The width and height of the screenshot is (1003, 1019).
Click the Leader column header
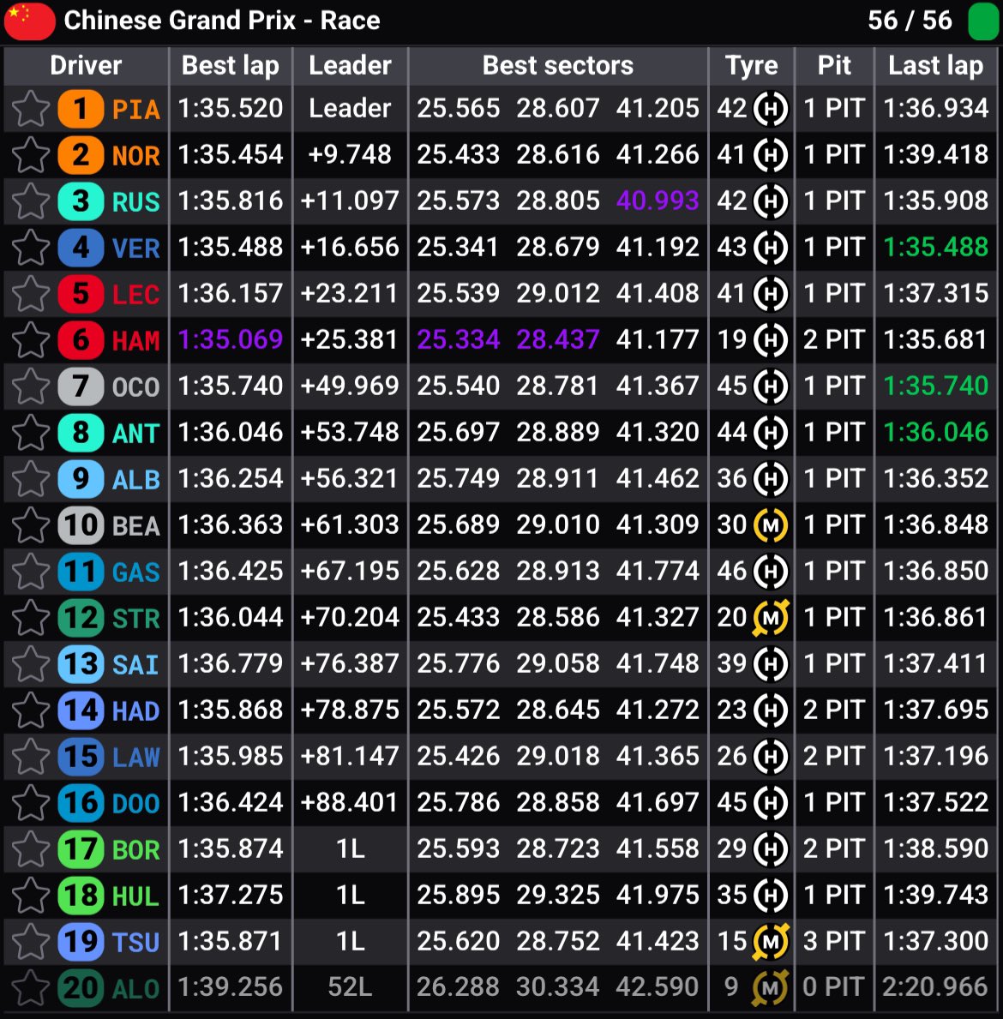[x=351, y=66]
